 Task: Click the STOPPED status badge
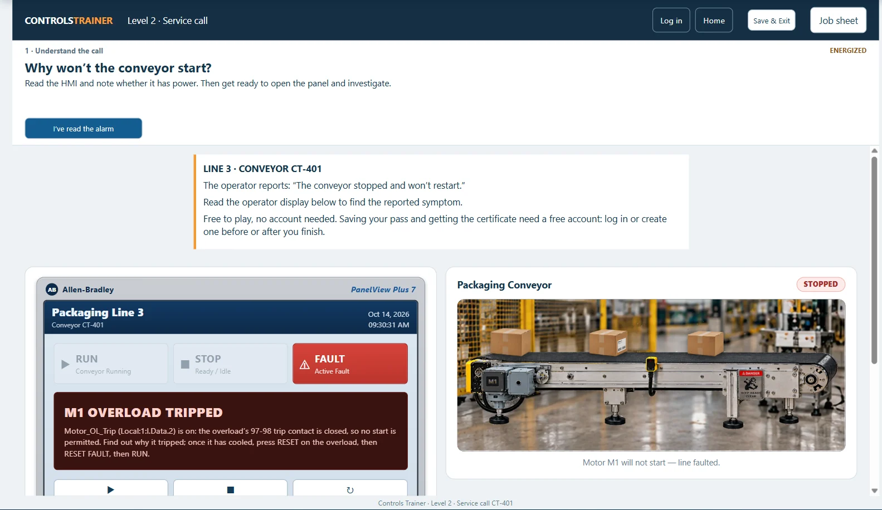tap(821, 284)
